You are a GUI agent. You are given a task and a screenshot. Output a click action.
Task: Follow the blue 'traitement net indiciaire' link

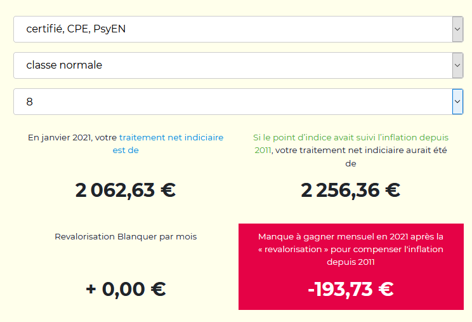pos(171,137)
